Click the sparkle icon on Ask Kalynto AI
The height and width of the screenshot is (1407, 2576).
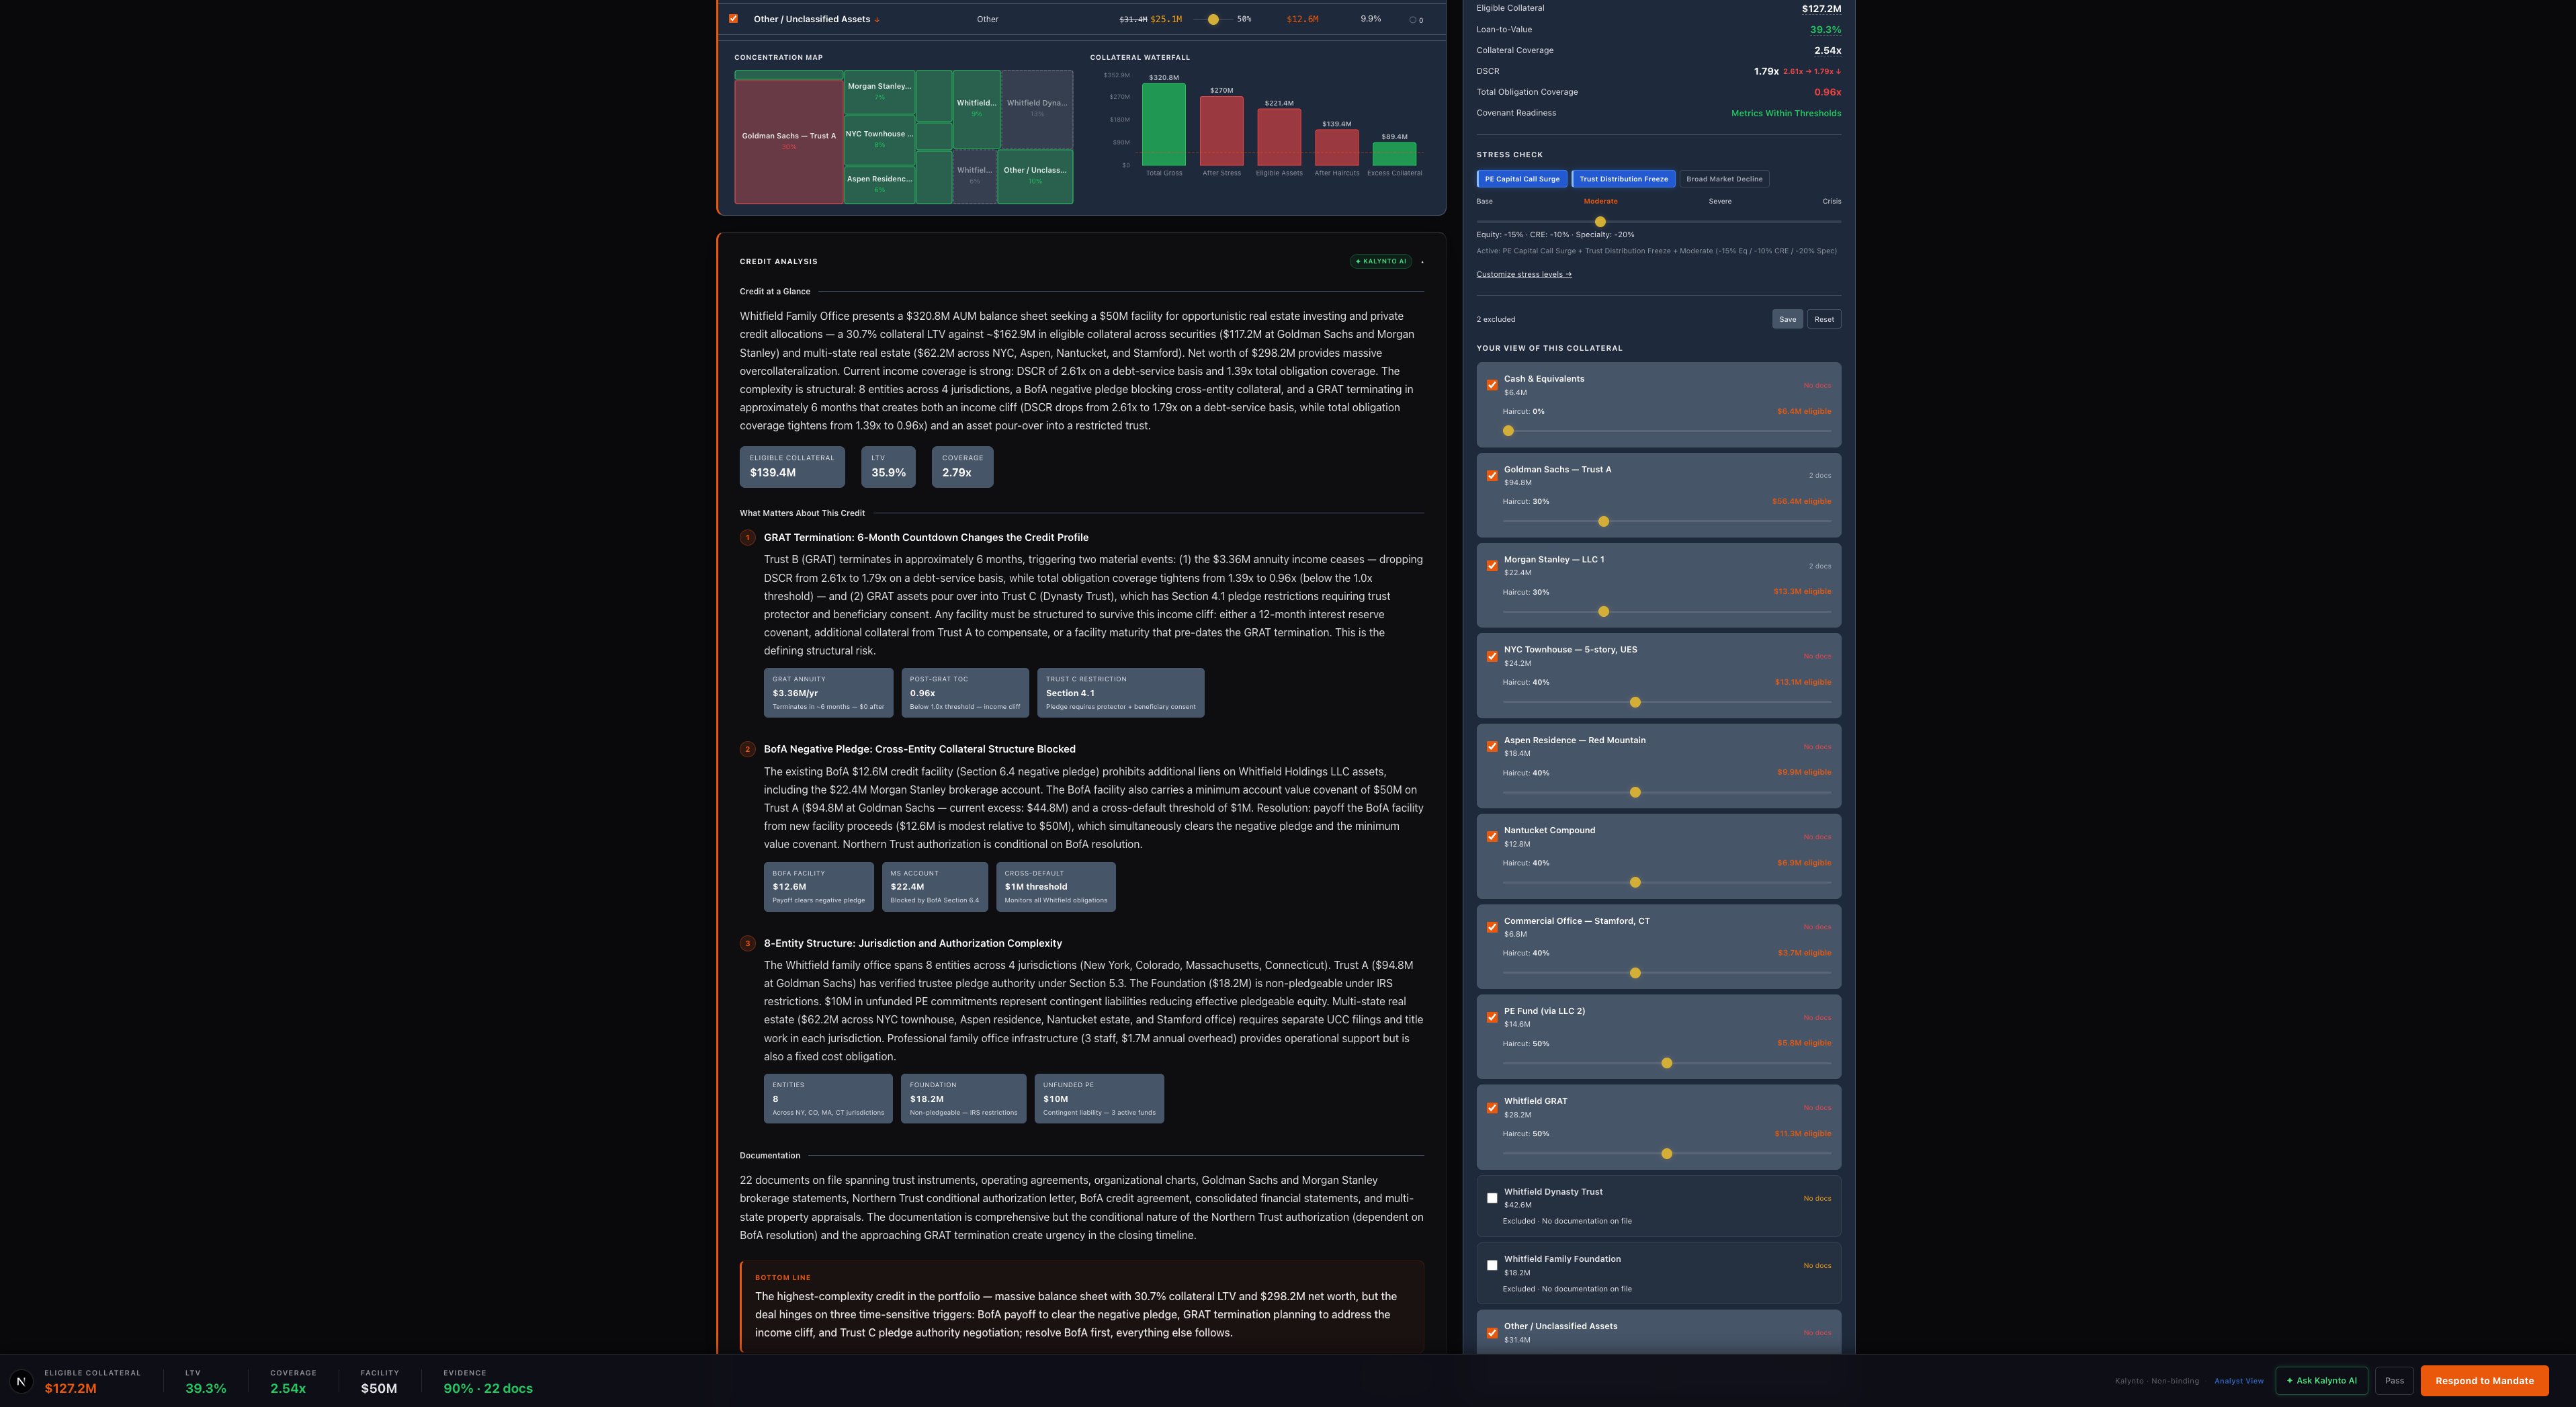tap(2290, 1380)
